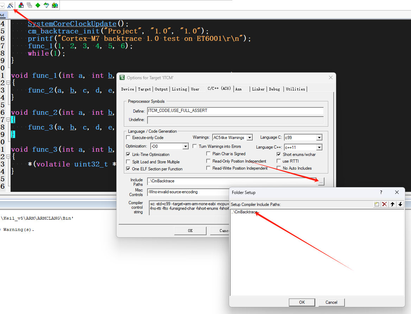Open Options for Target magic wand icon

[x=11, y=5]
